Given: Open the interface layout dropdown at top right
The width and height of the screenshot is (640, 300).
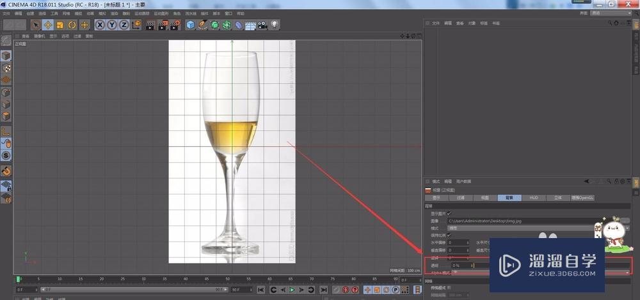Looking at the screenshot, I should (611, 13).
